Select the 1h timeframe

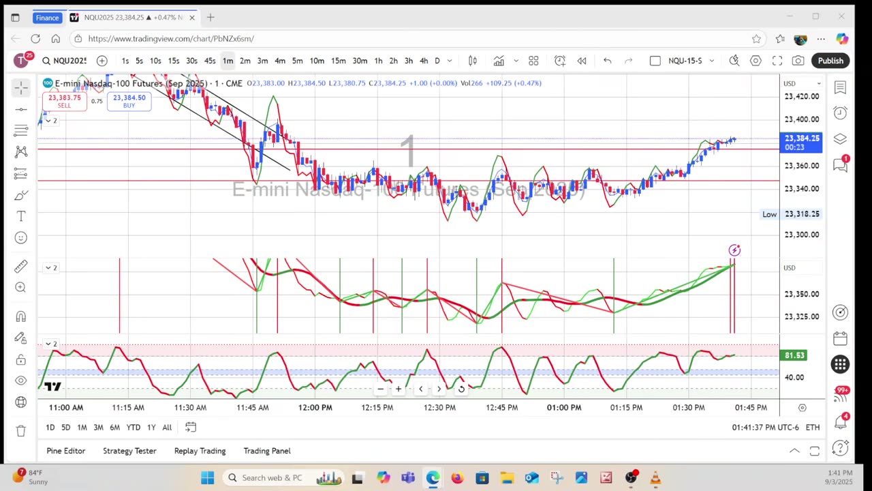pos(378,61)
